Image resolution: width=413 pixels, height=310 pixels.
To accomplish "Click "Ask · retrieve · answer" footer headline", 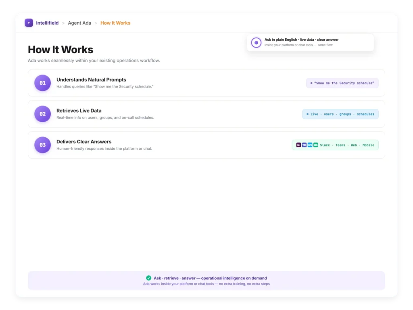I will [x=210, y=278].
